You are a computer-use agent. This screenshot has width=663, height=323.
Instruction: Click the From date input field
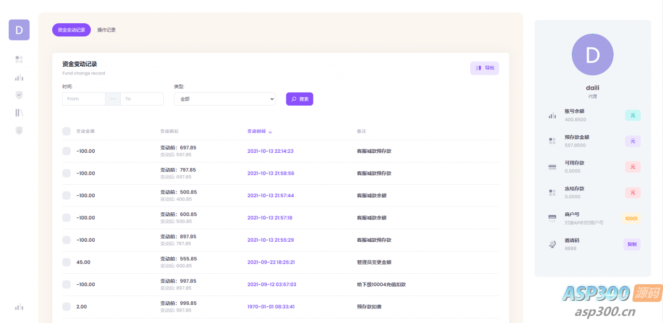[x=84, y=99]
